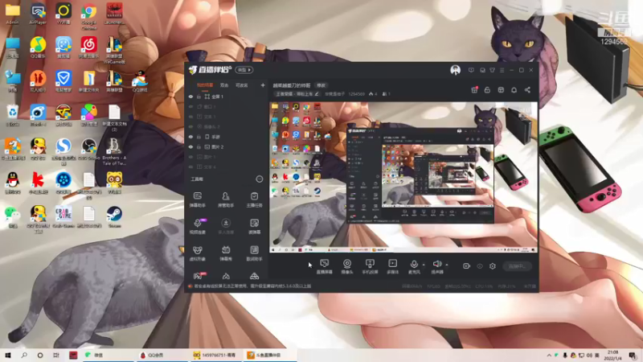
Task: Add a new scene with plus
Action: (263, 85)
